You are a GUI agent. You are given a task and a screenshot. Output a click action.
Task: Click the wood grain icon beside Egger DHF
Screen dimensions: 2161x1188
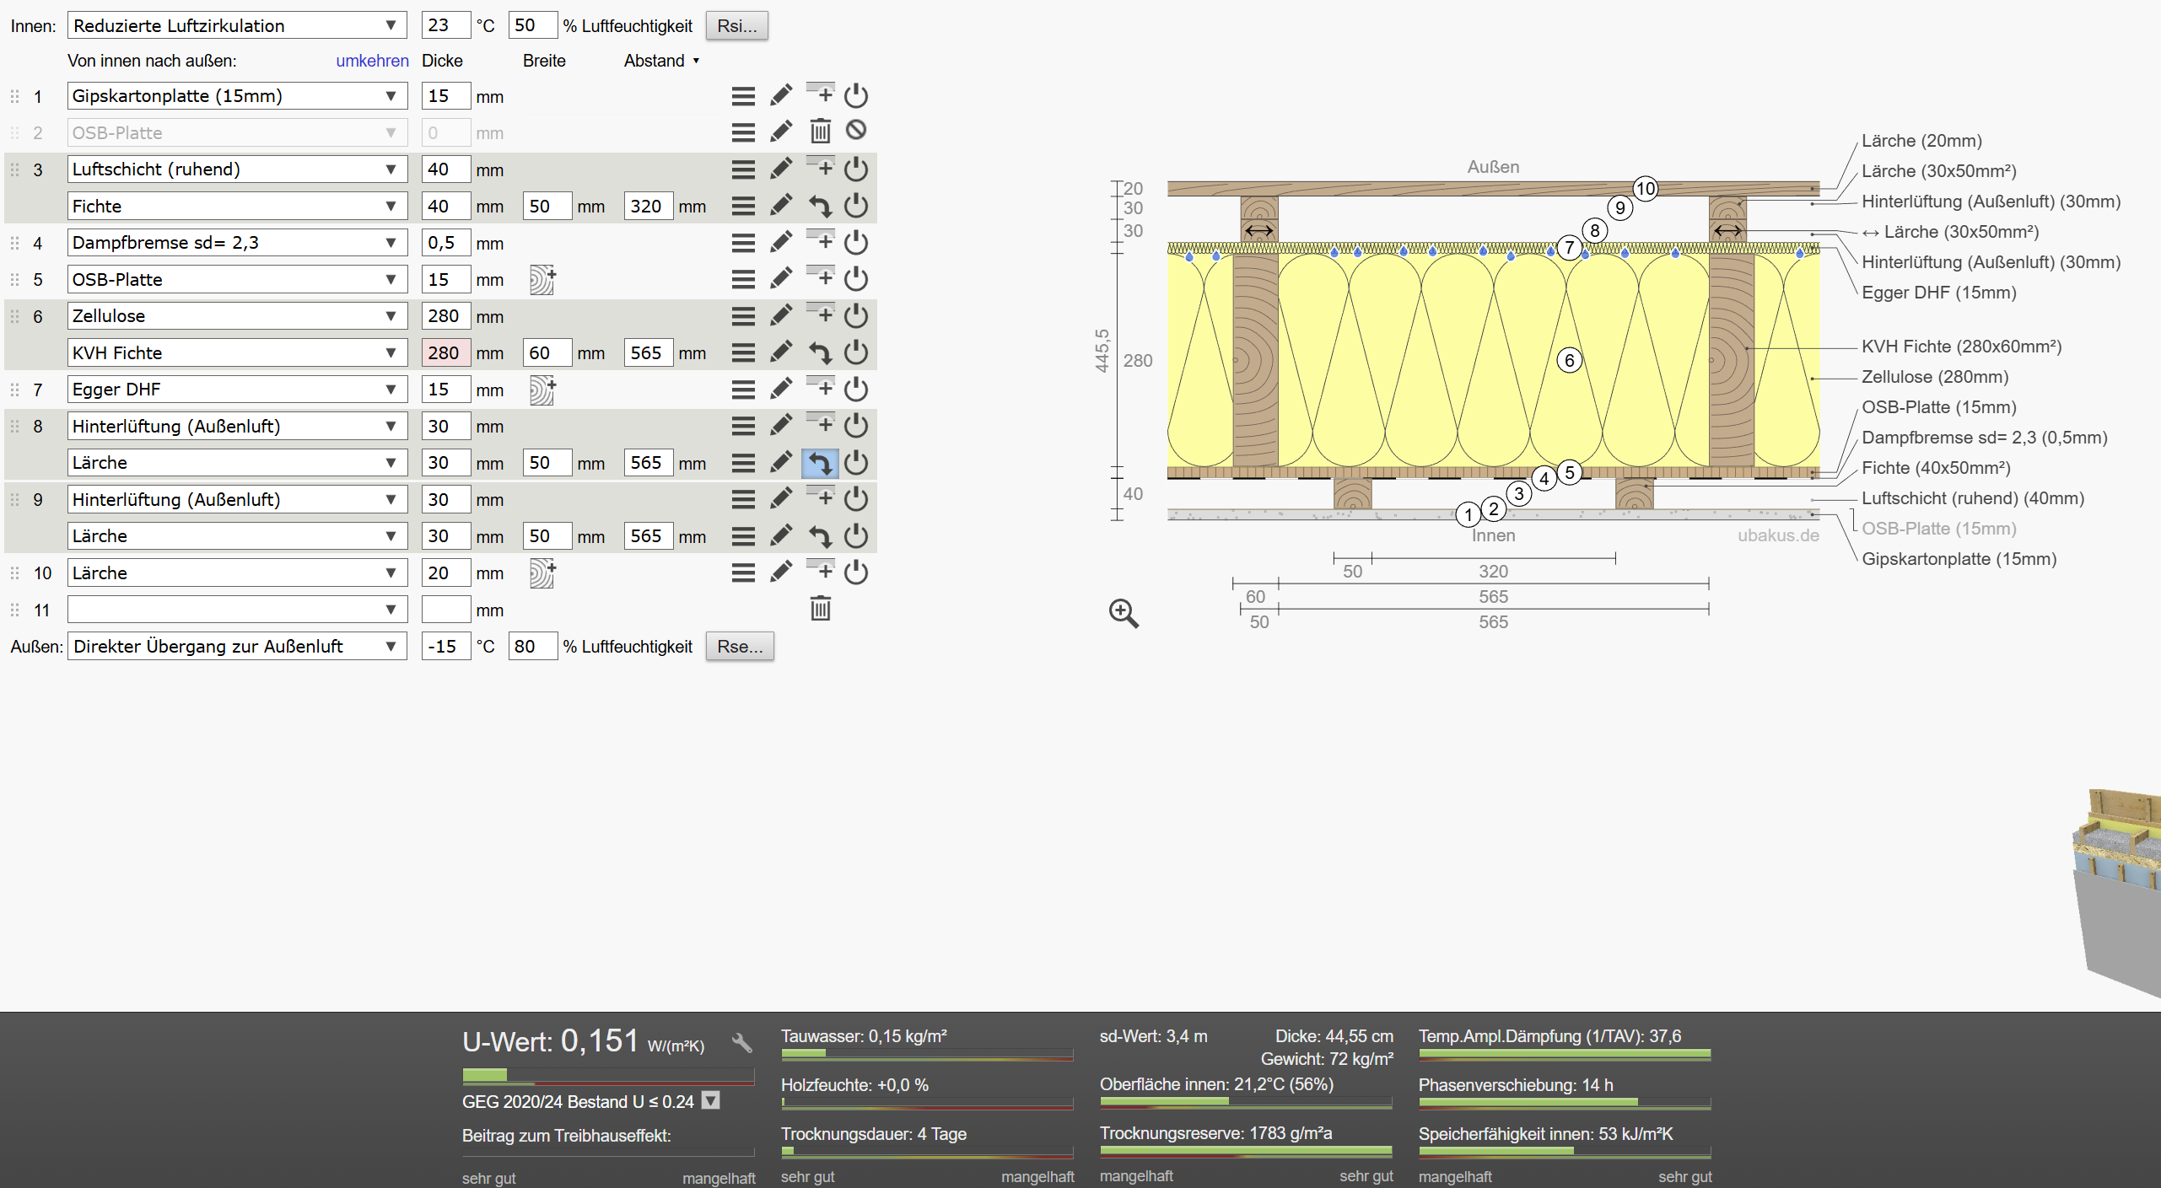542,390
